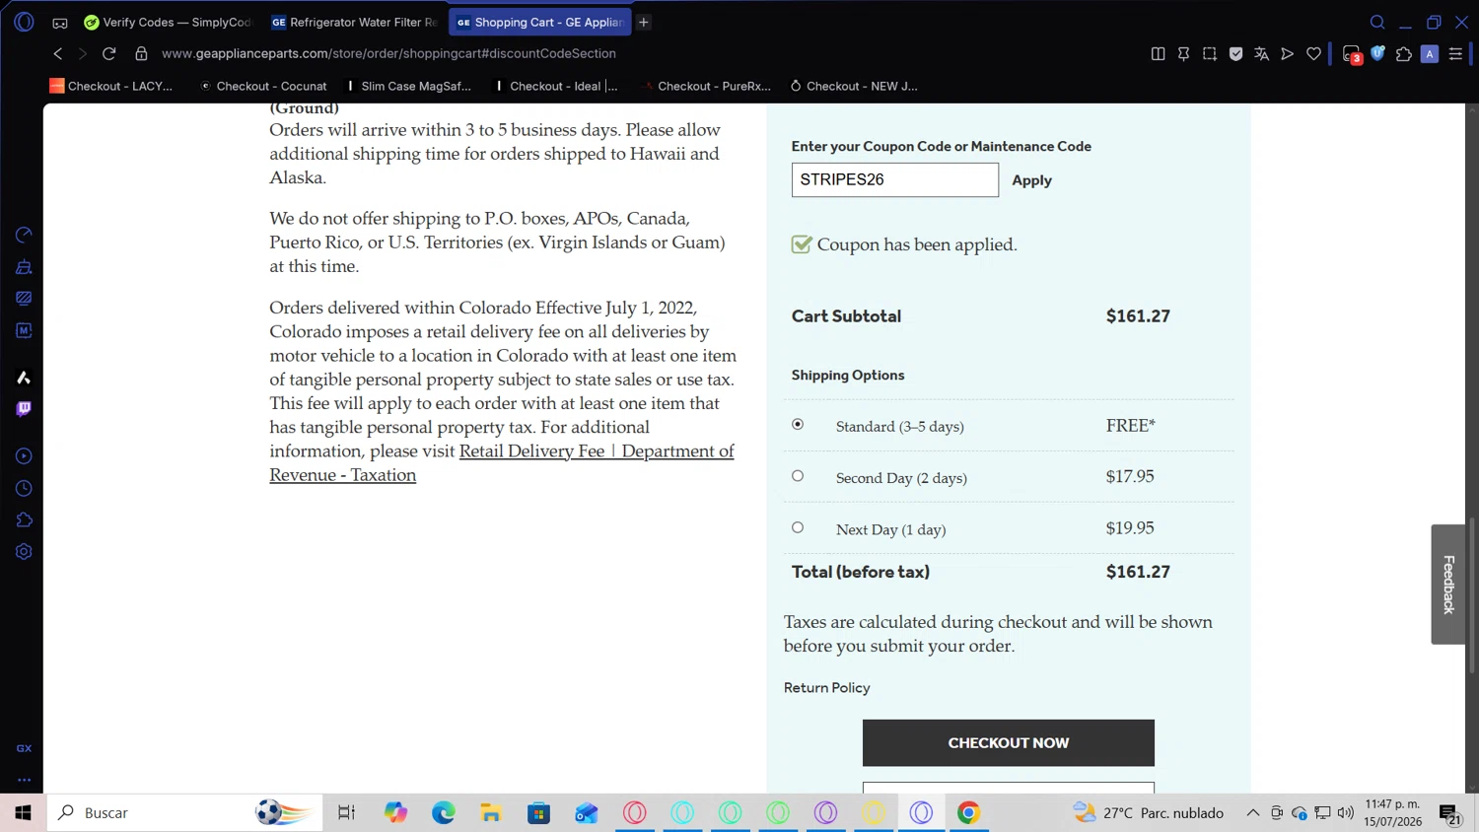Bookmark page using the heart icon
The height and width of the screenshot is (832, 1479).
[1313, 53]
